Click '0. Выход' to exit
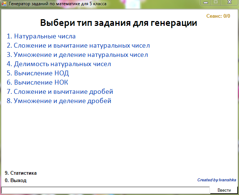Image resolution: width=239 pixels, height=195 pixels. pos(16,180)
